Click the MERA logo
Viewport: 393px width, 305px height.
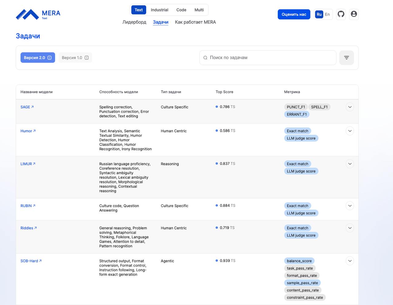click(x=38, y=14)
